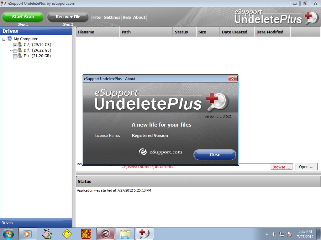The height and width of the screenshot is (240, 321).
Task: Uncheck the C:\ drive checkbox
Action: pos(15,45)
